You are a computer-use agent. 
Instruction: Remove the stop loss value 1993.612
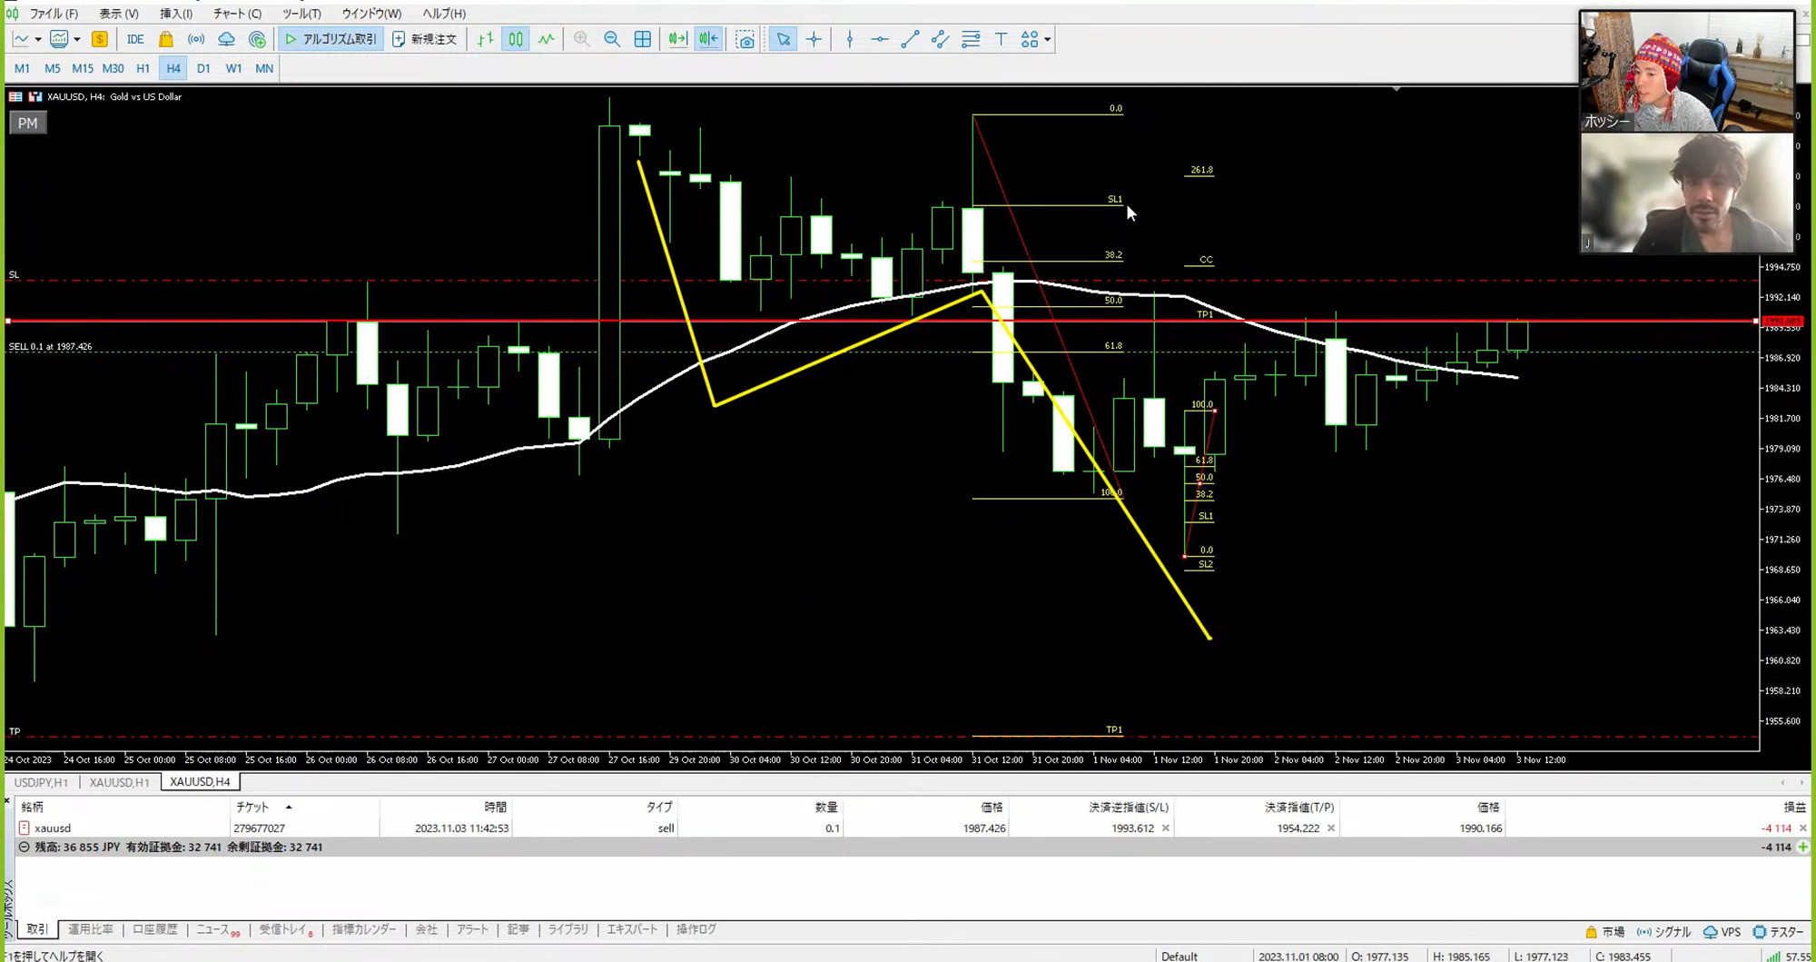pyautogui.click(x=1166, y=828)
